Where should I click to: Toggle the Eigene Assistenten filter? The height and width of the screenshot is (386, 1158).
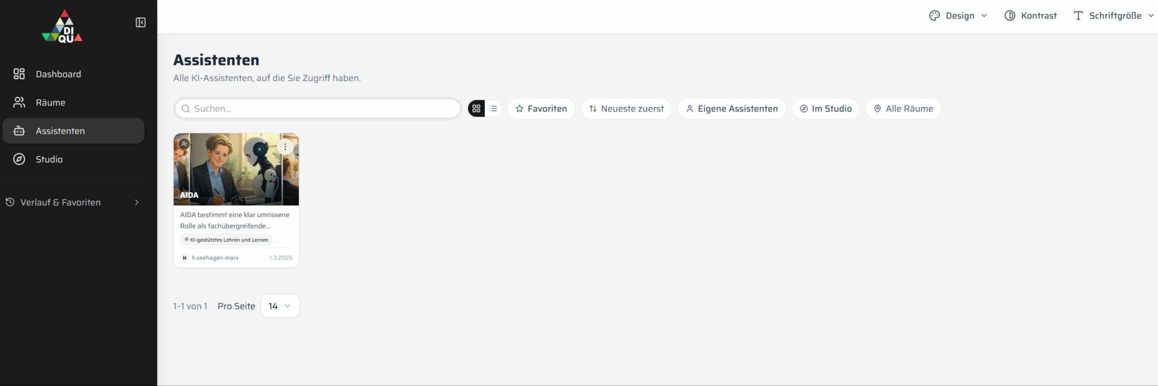point(732,108)
